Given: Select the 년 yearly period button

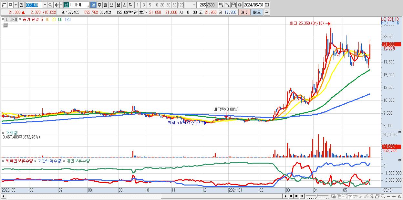Looking at the screenshot, I should pos(111,5).
